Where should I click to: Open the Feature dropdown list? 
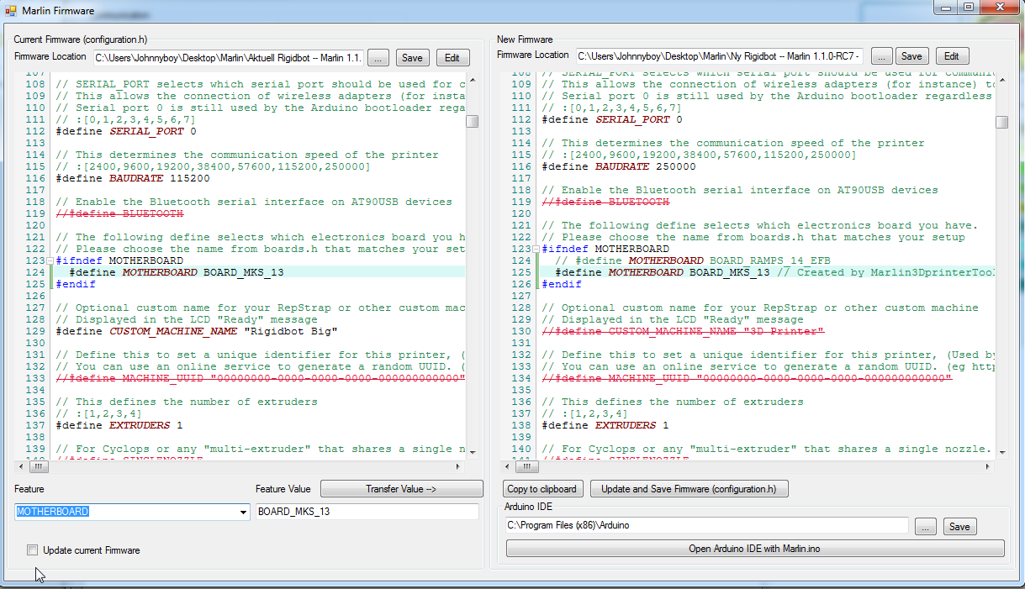[x=244, y=513]
